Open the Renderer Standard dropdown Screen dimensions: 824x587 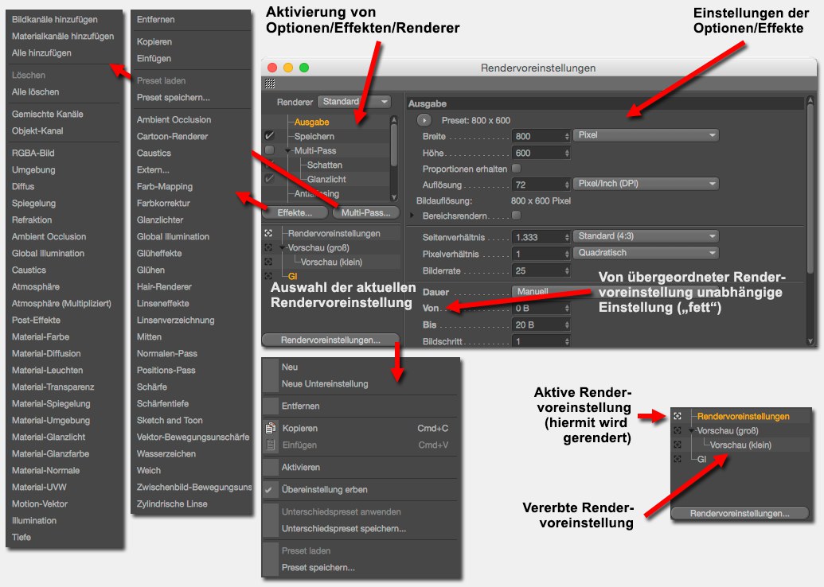pos(354,102)
